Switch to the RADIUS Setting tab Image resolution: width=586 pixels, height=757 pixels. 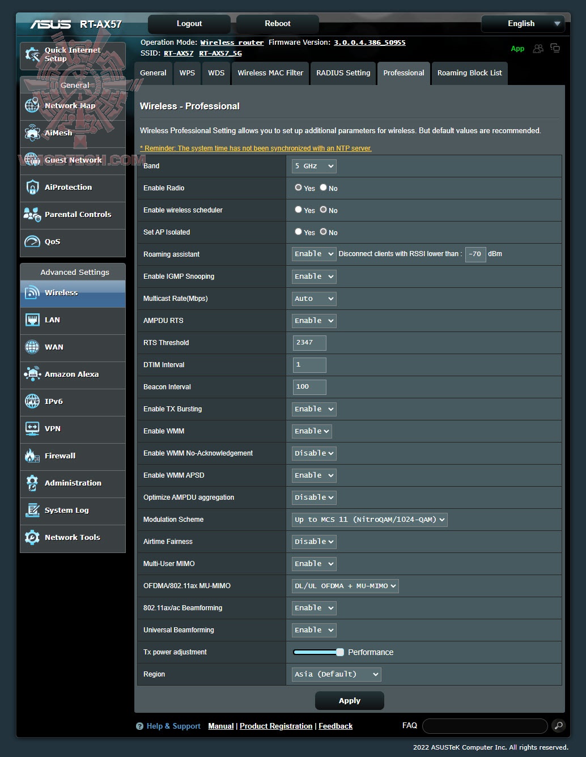tap(343, 73)
